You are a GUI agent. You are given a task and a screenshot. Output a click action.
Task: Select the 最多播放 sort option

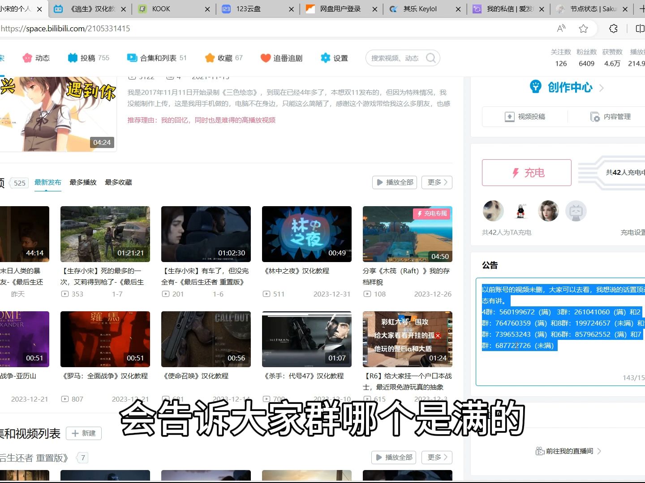point(83,182)
